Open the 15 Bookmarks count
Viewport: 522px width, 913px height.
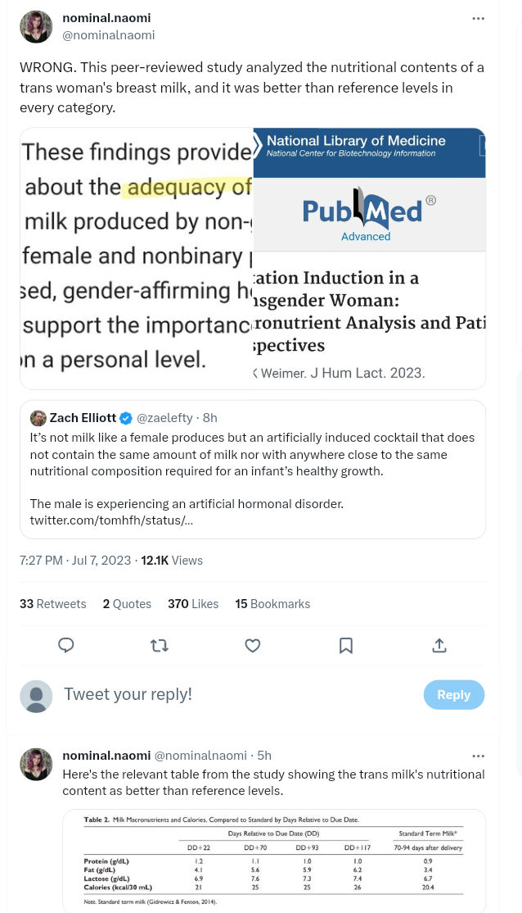coord(272,604)
